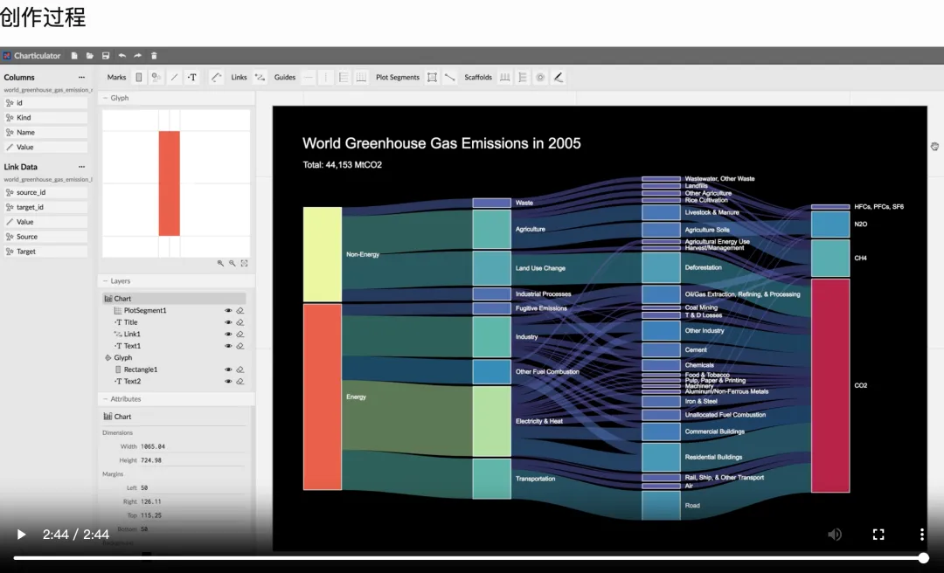Zoom out on the glyph editor
Viewport: 944px width, 573px height.
click(232, 263)
